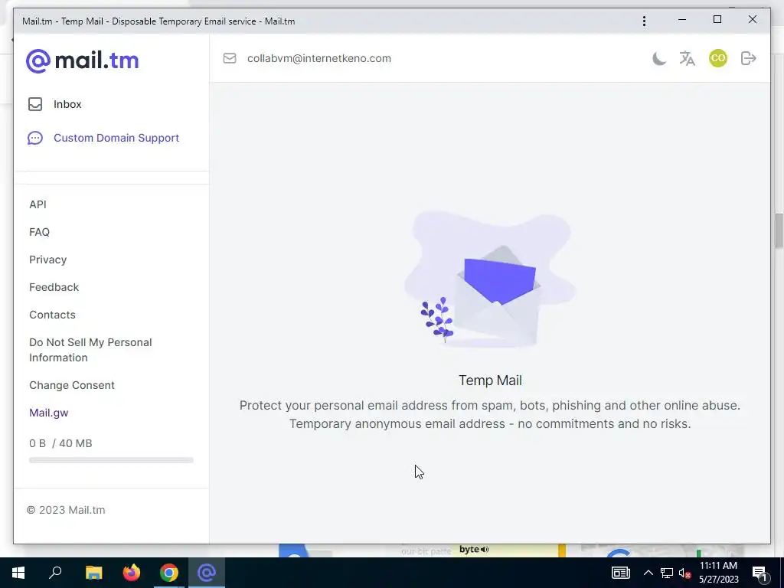Click the envelope illustration

tap(490, 280)
